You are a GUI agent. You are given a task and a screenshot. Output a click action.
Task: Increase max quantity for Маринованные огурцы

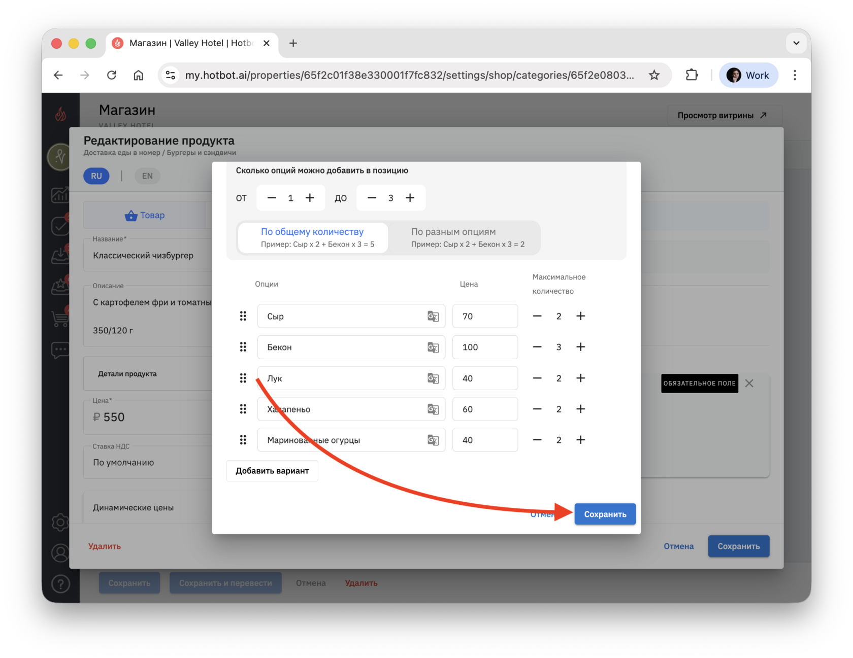tap(580, 440)
